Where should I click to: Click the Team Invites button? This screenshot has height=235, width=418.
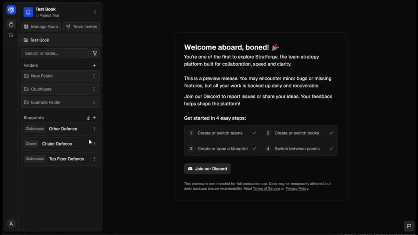(81, 26)
